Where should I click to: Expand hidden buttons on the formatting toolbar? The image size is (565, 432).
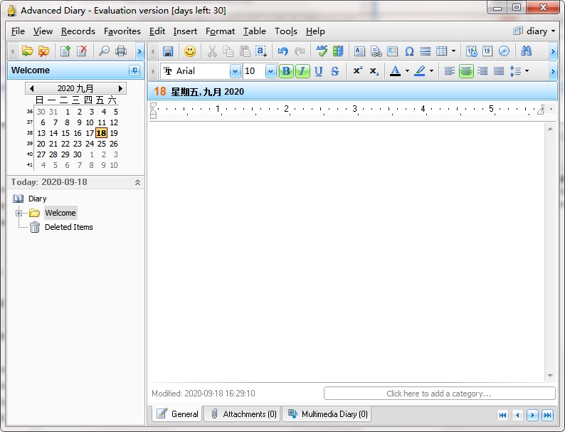(553, 71)
